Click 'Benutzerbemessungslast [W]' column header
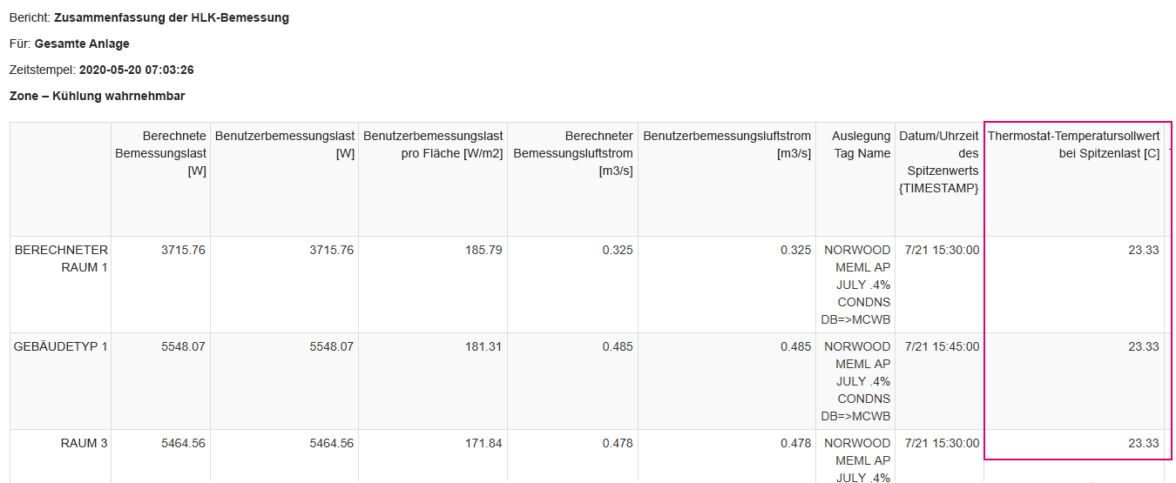The image size is (1176, 483). (285, 144)
